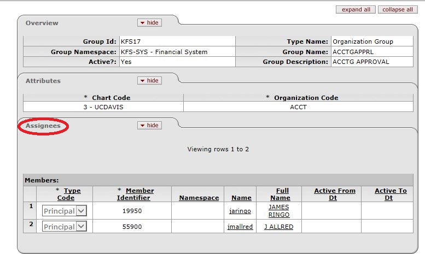Sort by Member Identifier column header
This screenshot has height=254, width=425.
(x=136, y=194)
